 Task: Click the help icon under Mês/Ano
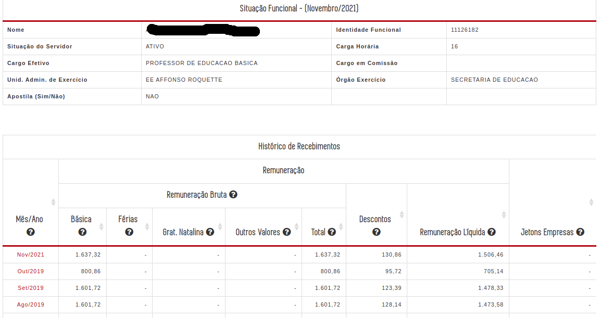(31, 232)
